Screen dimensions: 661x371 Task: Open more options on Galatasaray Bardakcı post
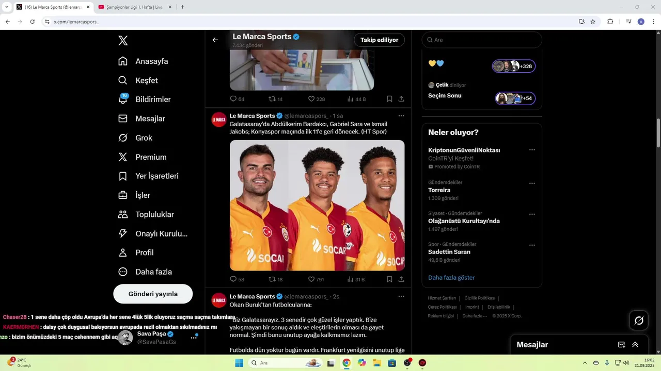pyautogui.click(x=401, y=116)
